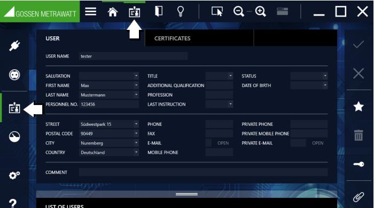374x208 pixels.
Task: Expand the FIRST NAME dropdown arrow
Action: pyautogui.click(x=136, y=85)
